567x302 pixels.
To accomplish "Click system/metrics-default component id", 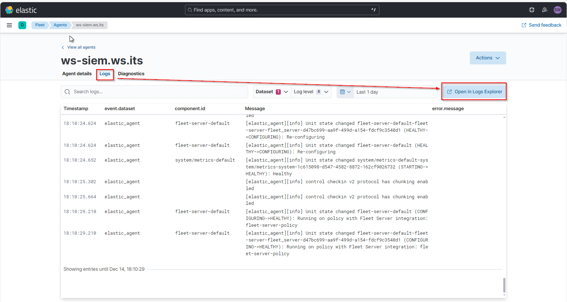I will pos(205,160).
